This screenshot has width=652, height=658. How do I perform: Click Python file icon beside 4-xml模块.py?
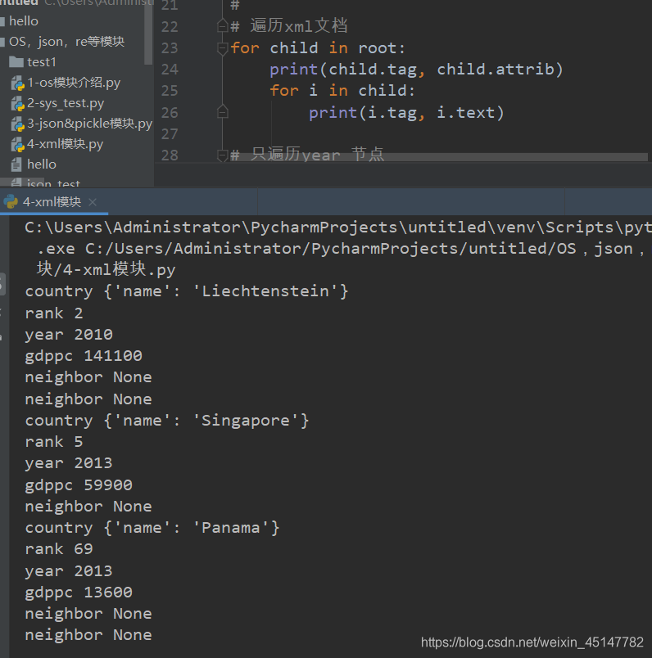(x=17, y=145)
